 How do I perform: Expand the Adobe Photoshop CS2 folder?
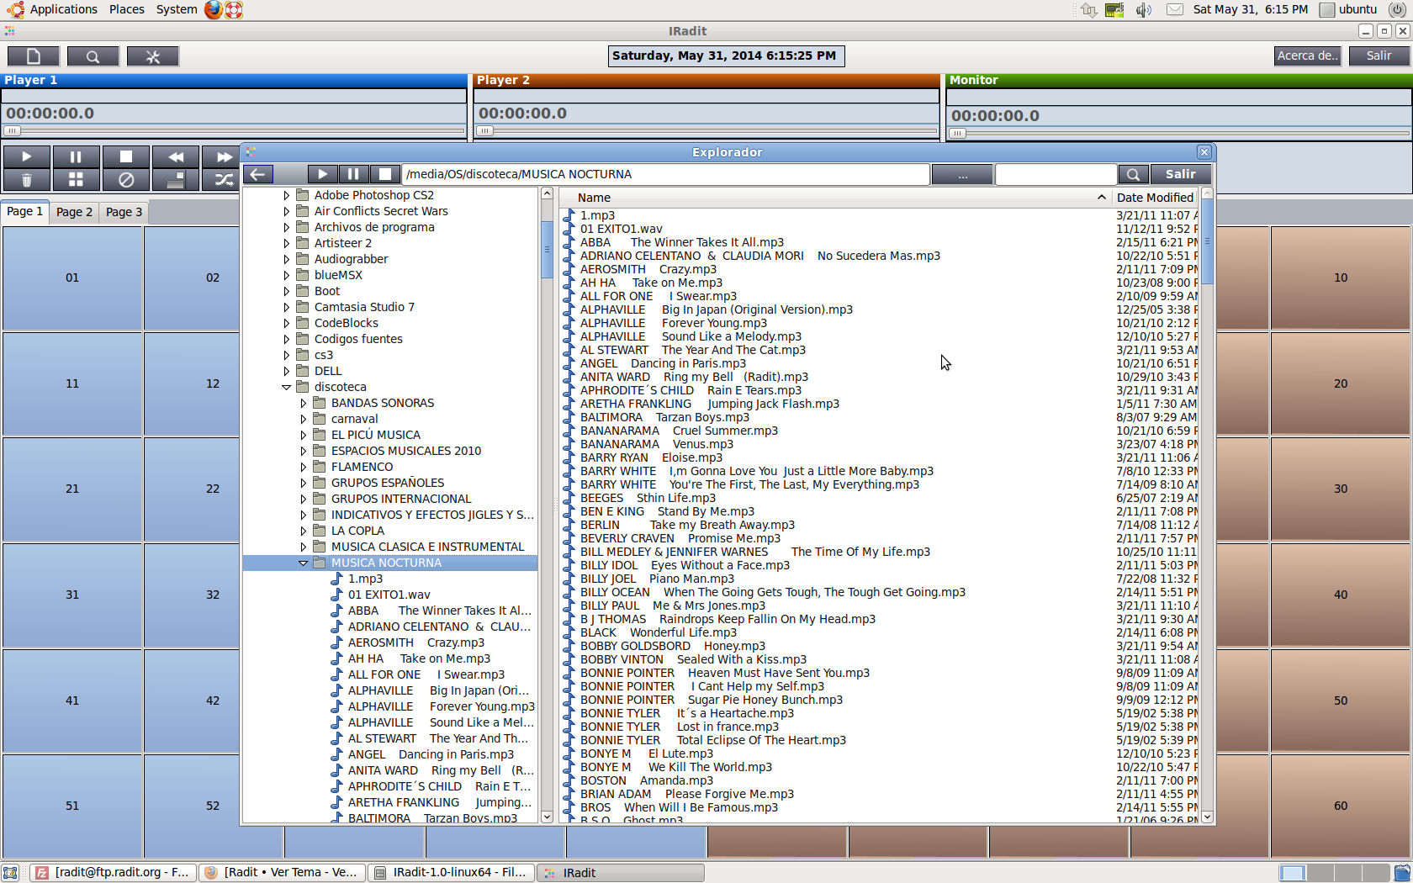click(x=287, y=195)
